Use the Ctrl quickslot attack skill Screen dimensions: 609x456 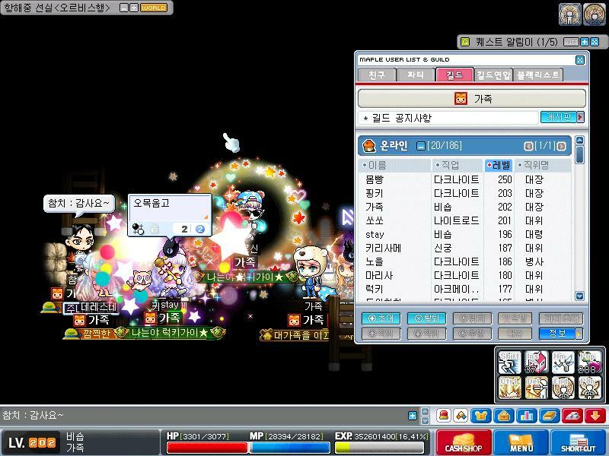(509, 388)
